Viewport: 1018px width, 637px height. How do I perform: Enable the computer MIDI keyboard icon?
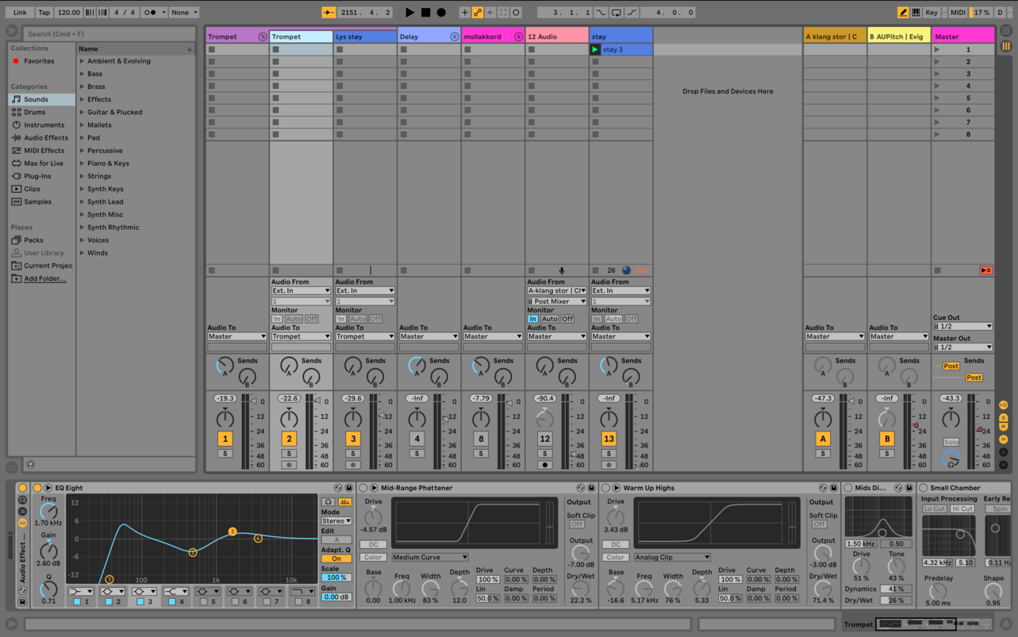(916, 13)
